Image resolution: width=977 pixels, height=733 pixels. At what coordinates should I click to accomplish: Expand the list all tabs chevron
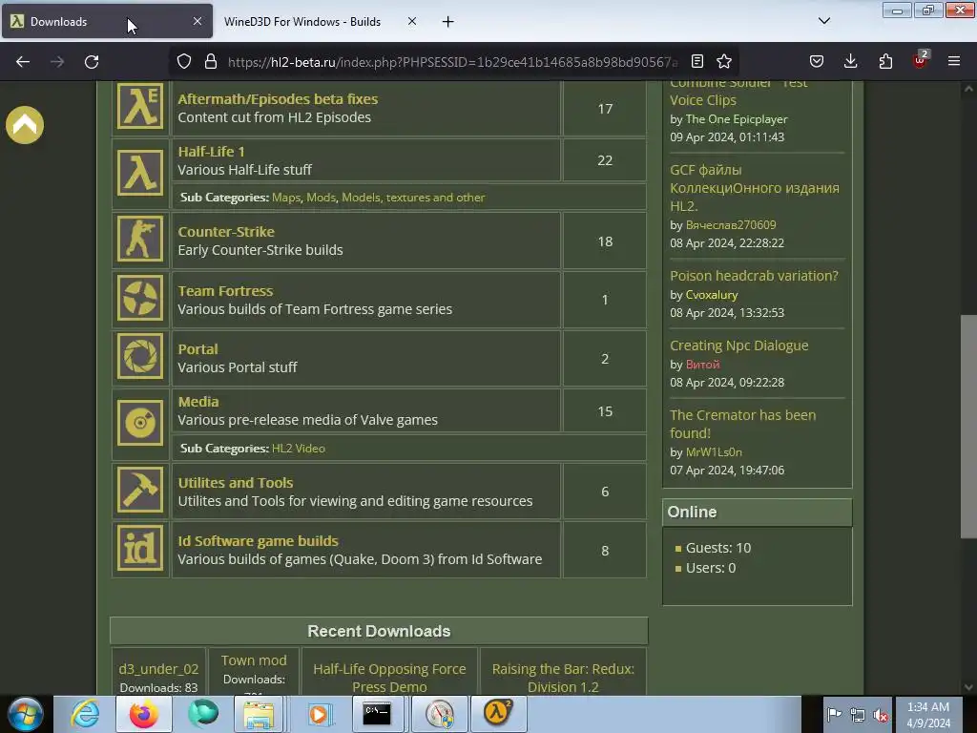point(824,21)
